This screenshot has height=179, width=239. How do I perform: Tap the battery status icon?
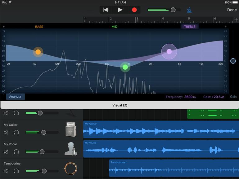pos(235,2)
